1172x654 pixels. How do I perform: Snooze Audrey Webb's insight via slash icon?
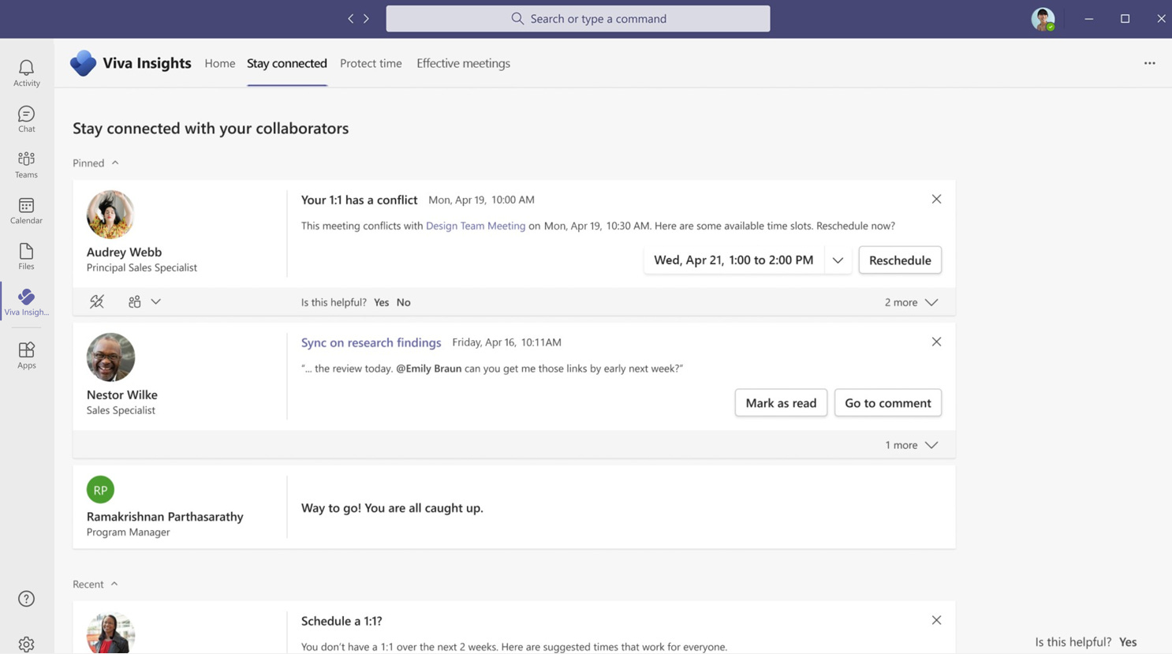point(96,301)
